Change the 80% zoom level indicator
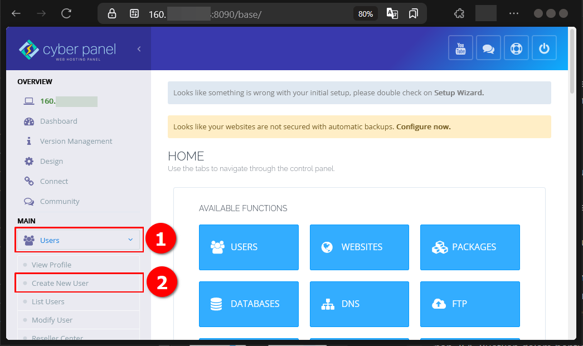The image size is (583, 346). (366, 14)
